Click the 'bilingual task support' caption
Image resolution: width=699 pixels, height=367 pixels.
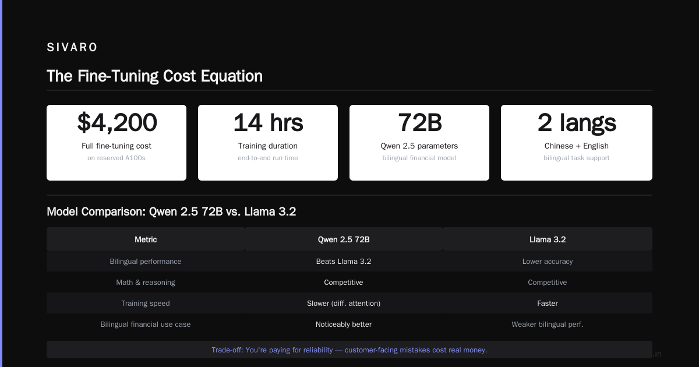pyautogui.click(x=577, y=158)
